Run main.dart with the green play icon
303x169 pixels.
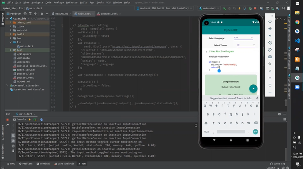(x=224, y=8)
